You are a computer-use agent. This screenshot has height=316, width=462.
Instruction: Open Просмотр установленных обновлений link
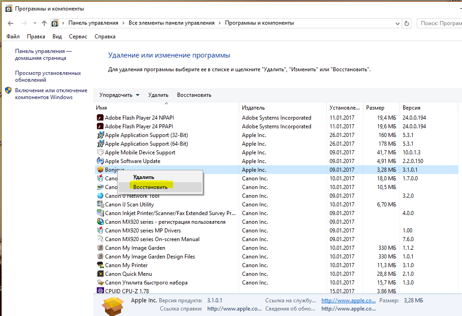click(48, 76)
